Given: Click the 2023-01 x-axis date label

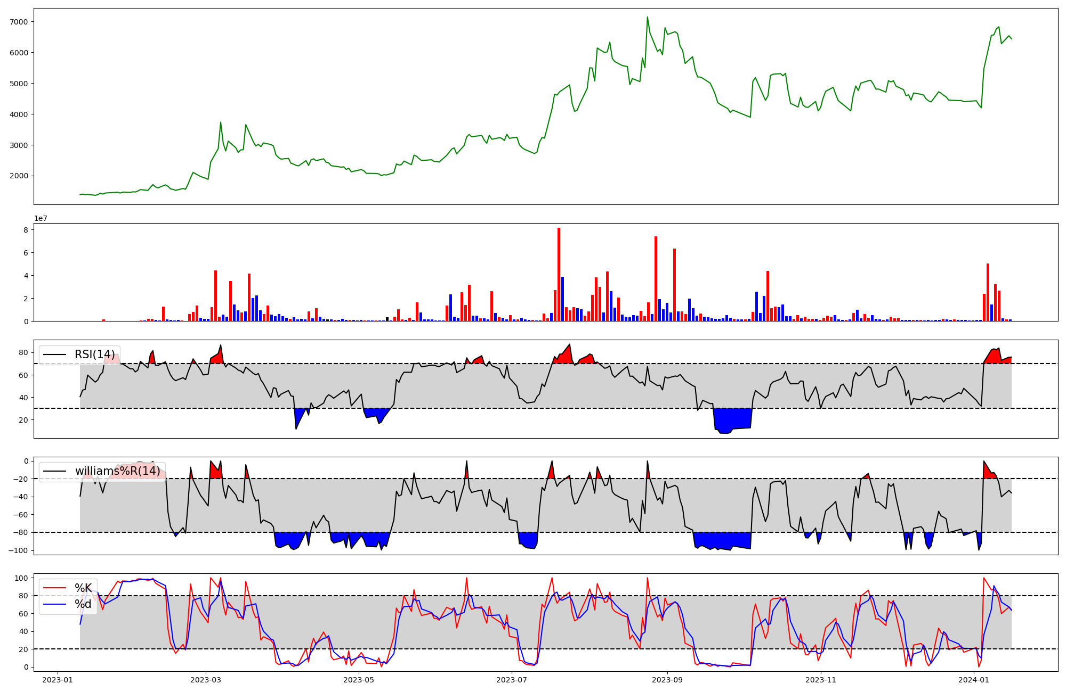Looking at the screenshot, I should pos(57,680).
